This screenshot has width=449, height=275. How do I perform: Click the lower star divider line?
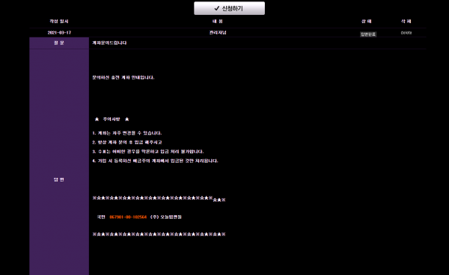[159, 235]
